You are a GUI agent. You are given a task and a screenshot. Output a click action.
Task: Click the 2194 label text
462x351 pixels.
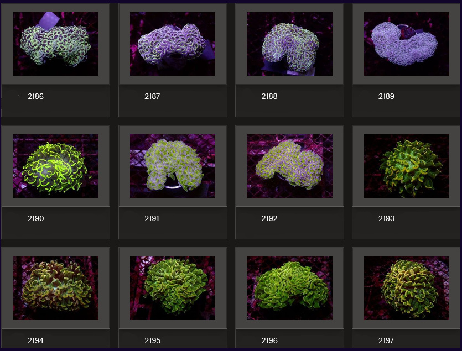35,340
